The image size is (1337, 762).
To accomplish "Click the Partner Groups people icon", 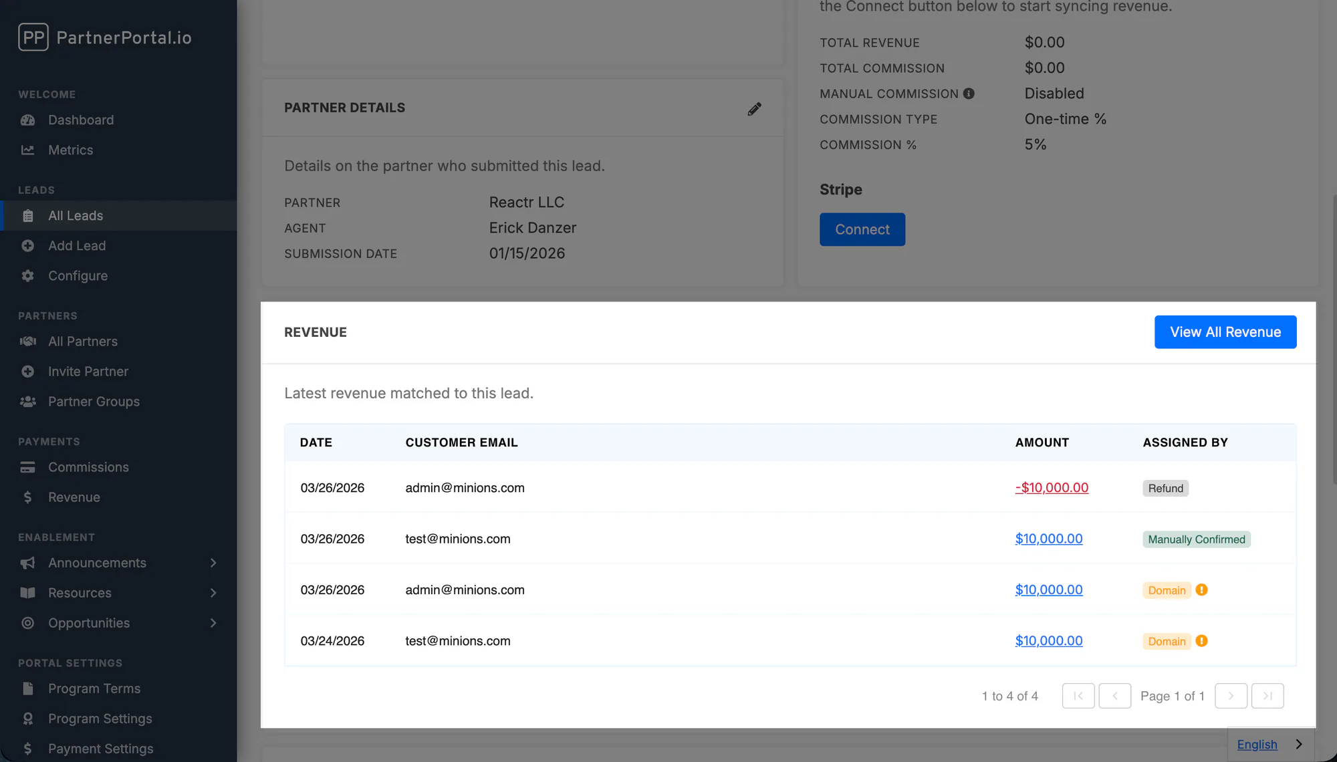I will point(27,402).
